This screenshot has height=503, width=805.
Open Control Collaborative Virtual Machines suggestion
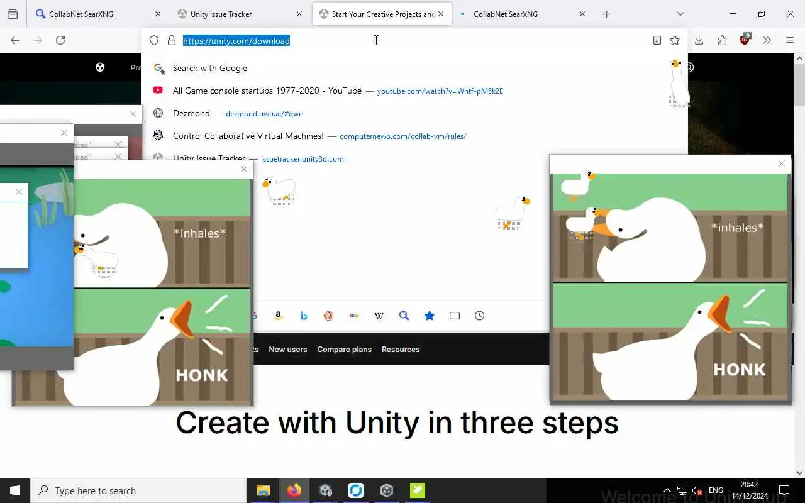[415, 136]
